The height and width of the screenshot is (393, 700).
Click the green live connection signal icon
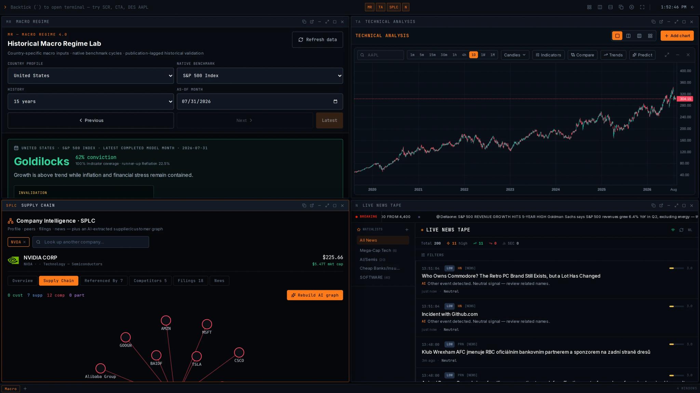(673, 230)
